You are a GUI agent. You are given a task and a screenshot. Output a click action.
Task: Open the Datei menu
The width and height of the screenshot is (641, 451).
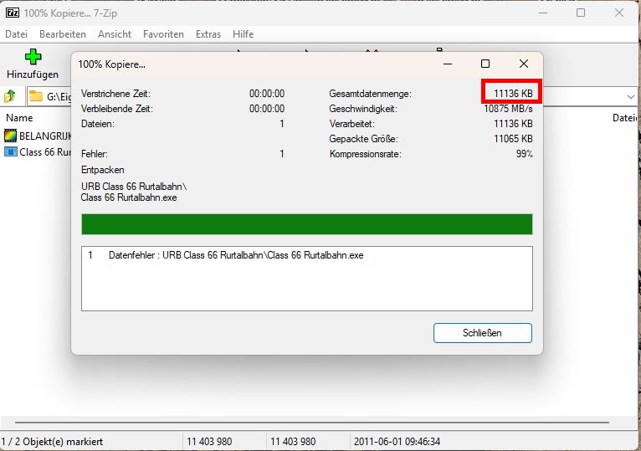[x=17, y=34]
